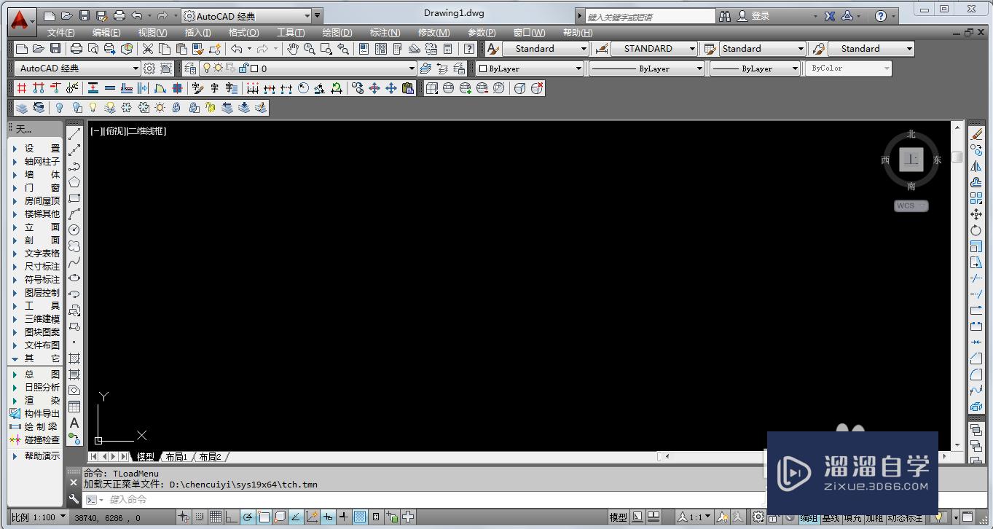Select the Mirror tool in modify toolbar
This screenshot has height=529, width=993.
point(976,166)
